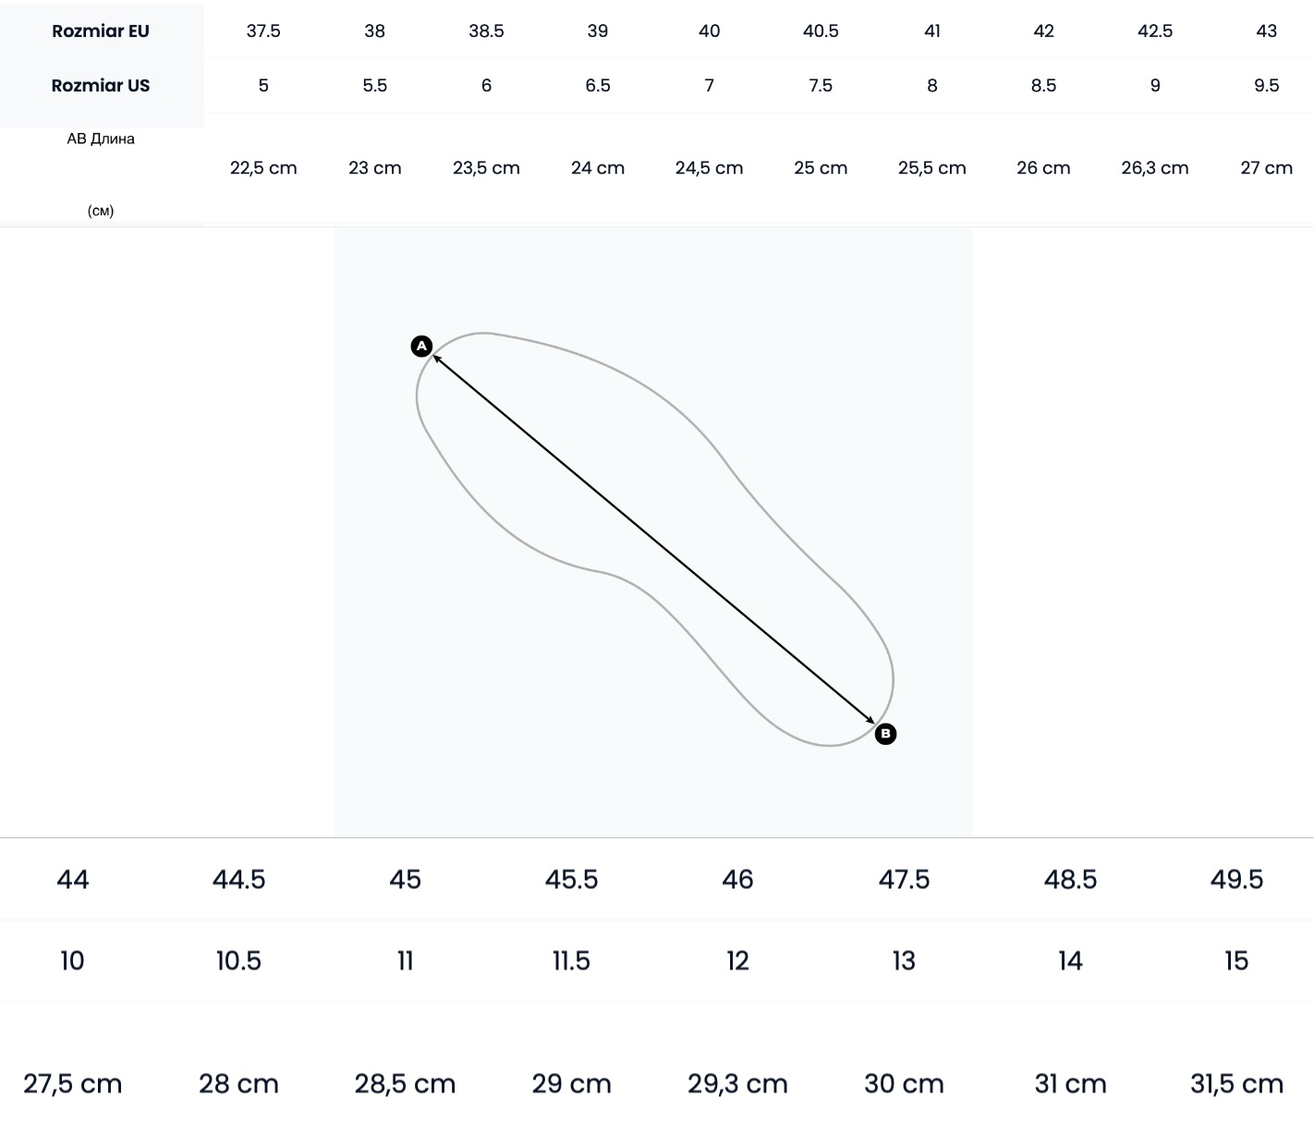This screenshot has width=1314, height=1146.
Task: Select the 29,3 cm length cell
Action: click(737, 1083)
